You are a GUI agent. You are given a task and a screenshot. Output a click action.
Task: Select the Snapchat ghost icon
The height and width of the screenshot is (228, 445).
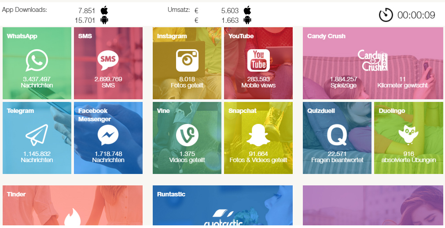258,135
